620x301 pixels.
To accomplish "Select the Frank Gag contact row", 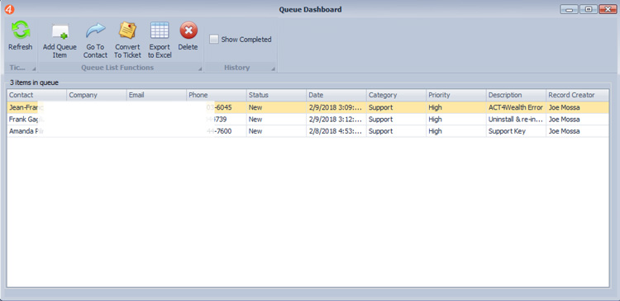I will tap(308, 119).
